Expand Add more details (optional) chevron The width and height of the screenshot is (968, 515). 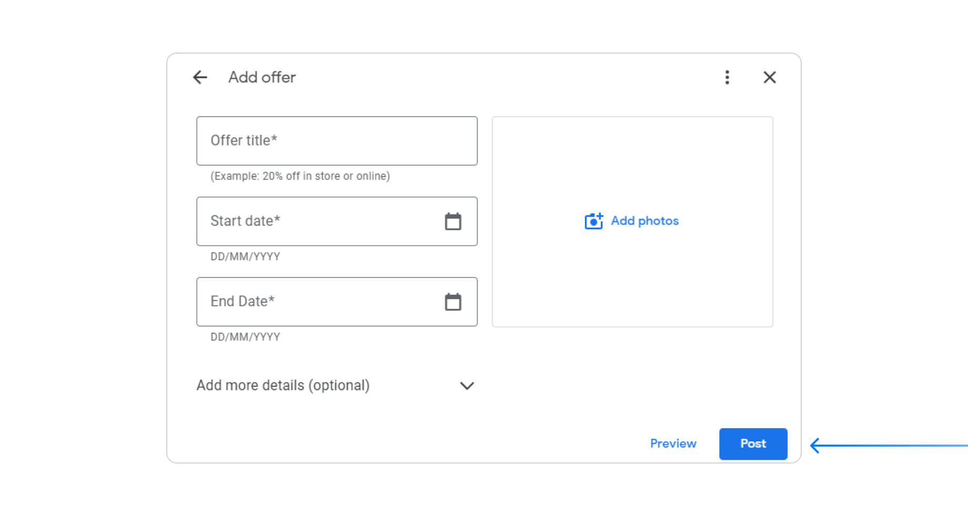[x=467, y=386]
